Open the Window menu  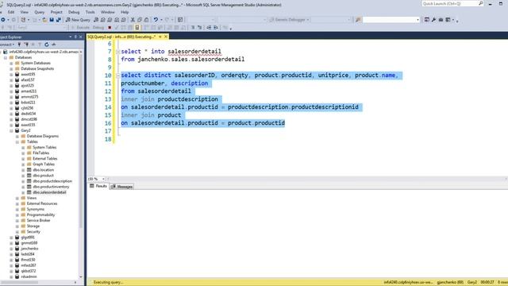pos(108,12)
